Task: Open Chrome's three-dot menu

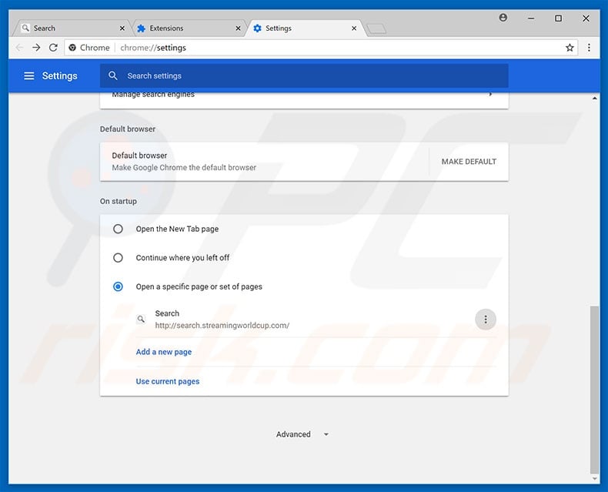Action: pos(589,48)
